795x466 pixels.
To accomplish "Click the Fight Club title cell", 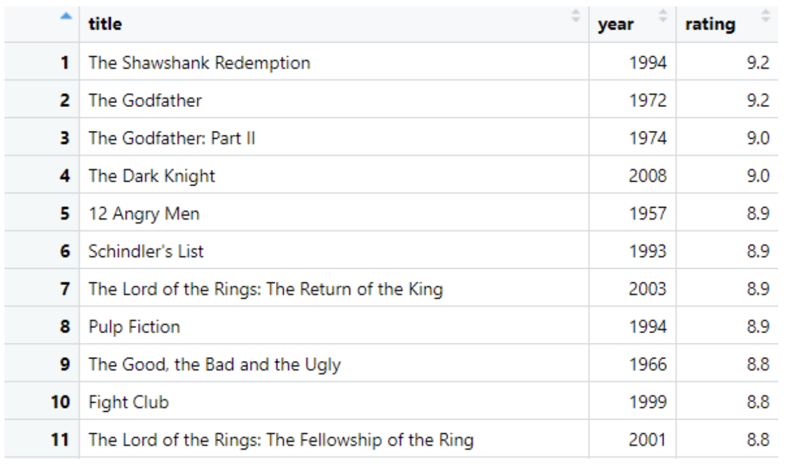I will (x=129, y=403).
